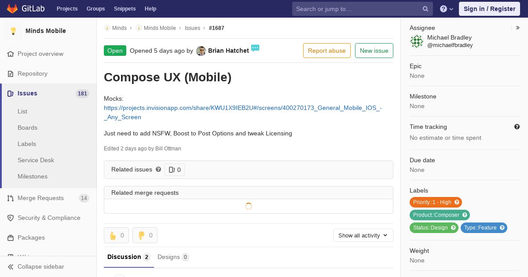
Task: Click Michael Bradley assignee avatar
Action: coord(417,41)
